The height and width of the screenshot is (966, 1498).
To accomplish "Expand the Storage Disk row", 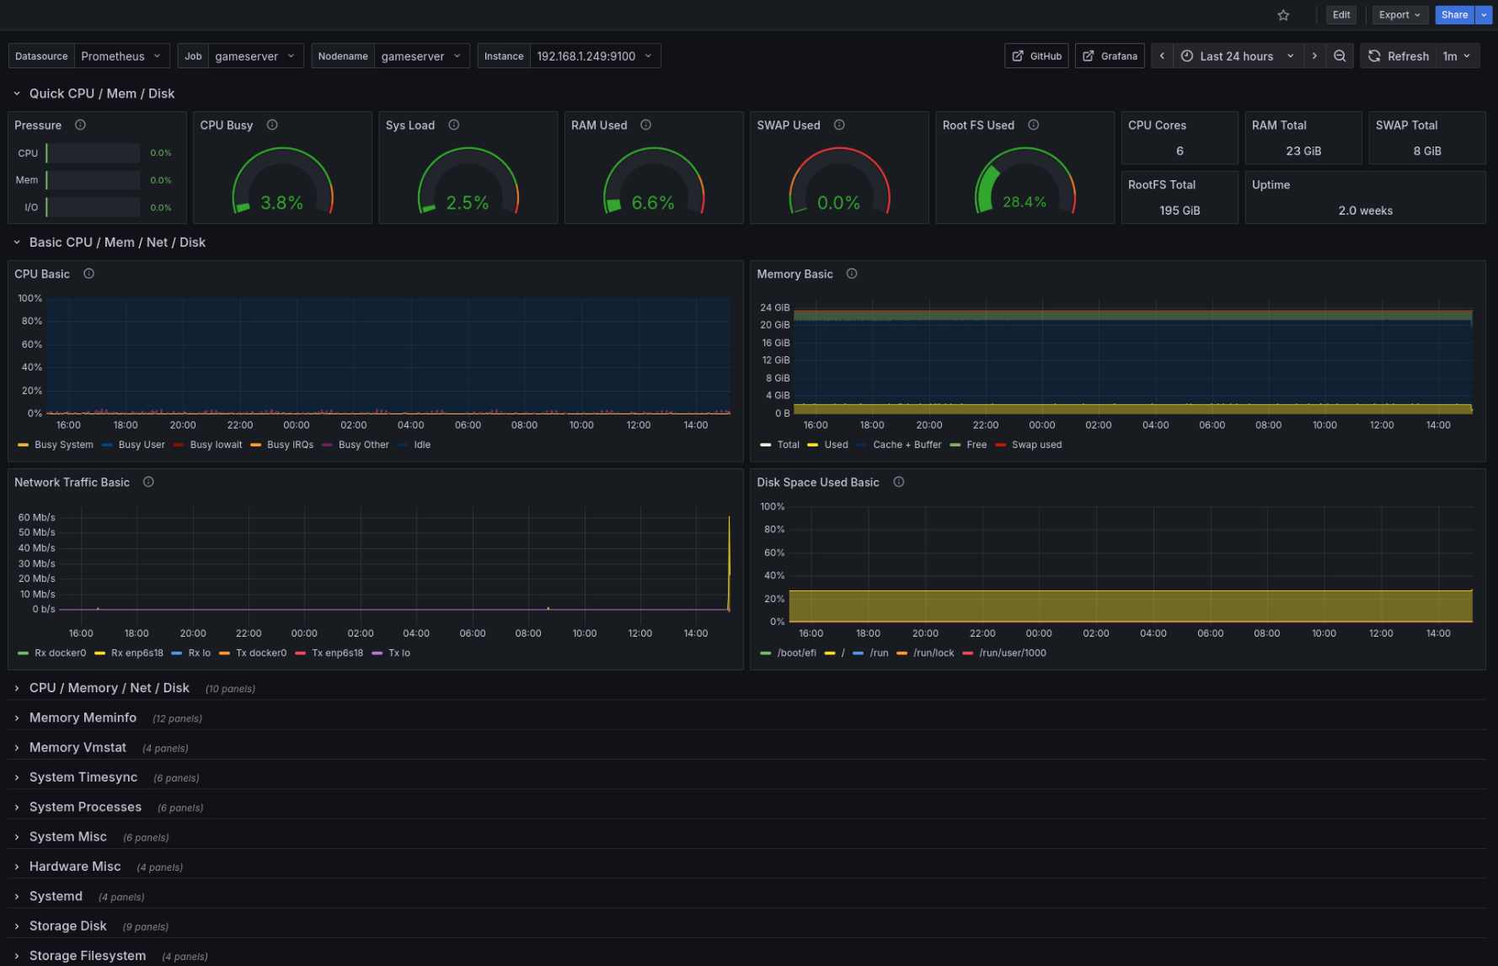I will 68,926.
